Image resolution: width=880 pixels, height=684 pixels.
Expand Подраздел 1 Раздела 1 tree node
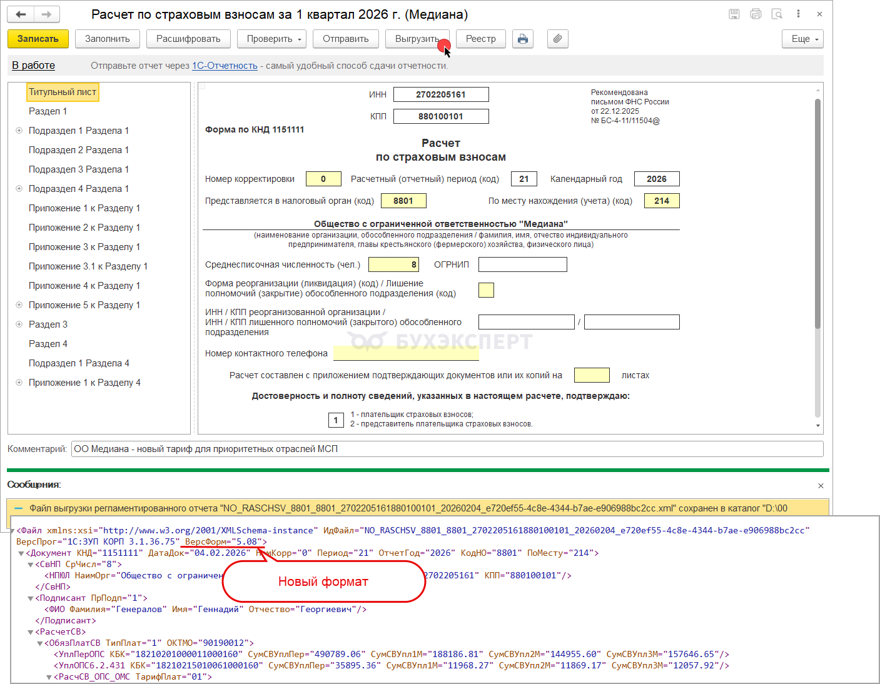pos(19,131)
